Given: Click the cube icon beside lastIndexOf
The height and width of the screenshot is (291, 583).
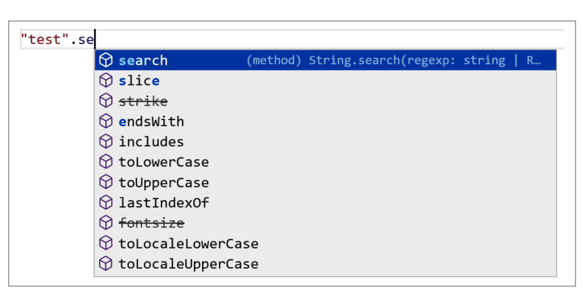Looking at the screenshot, I should coord(106,203).
